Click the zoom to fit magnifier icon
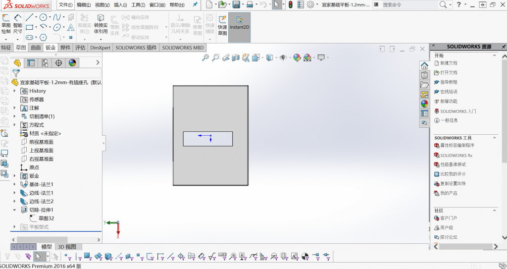This screenshot has width=507, height=269. [205, 57]
